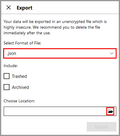Click the "Include:" section label
Screen dimensions: 120x136
[11, 66]
